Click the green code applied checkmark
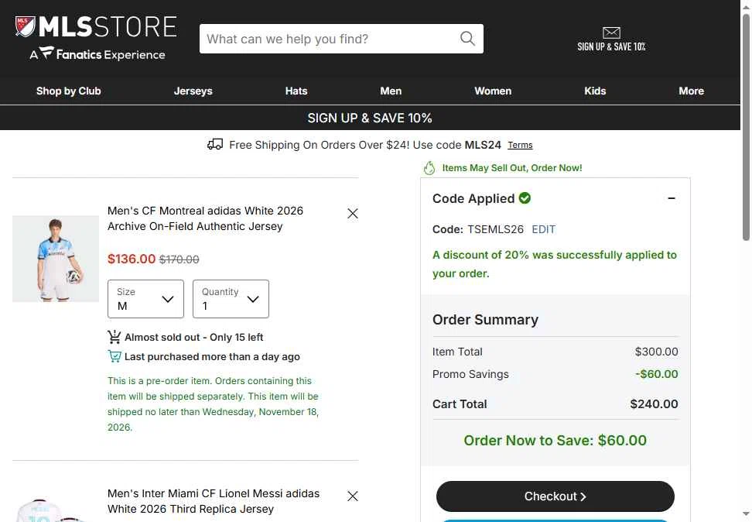Viewport: 752px width, 522px height. [x=525, y=197]
